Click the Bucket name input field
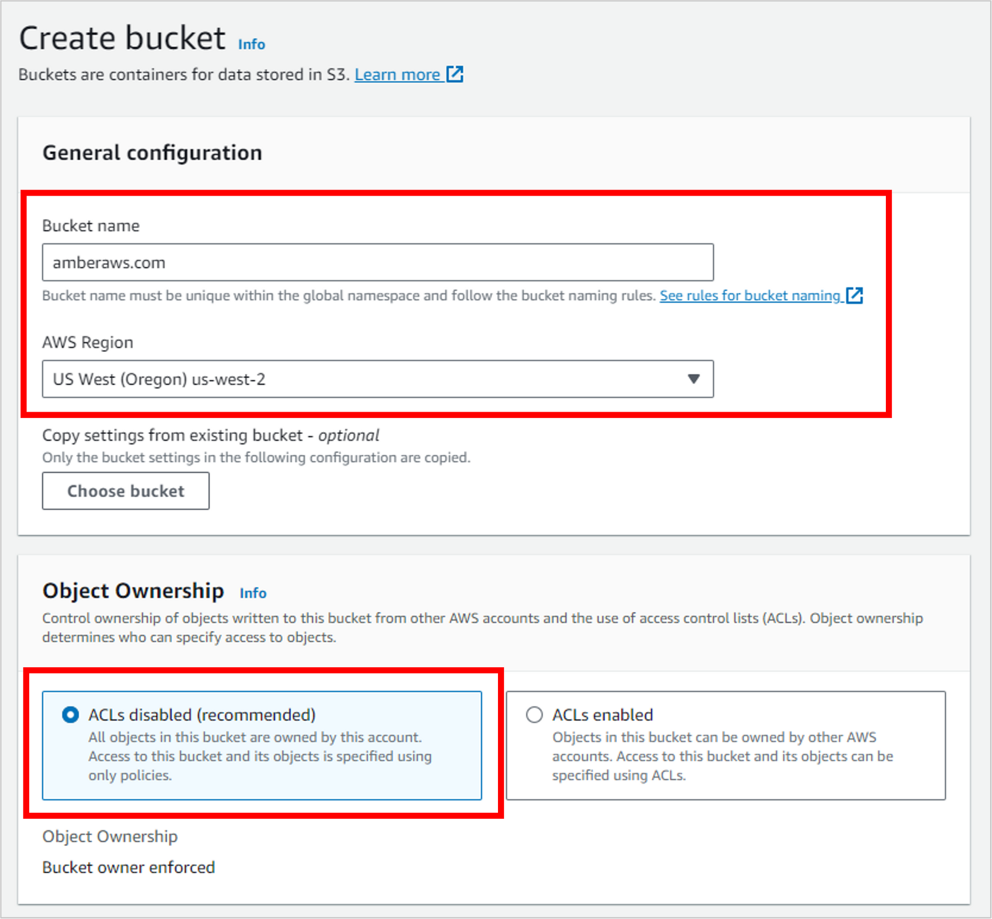Viewport: 992px width, 919px height. (377, 262)
